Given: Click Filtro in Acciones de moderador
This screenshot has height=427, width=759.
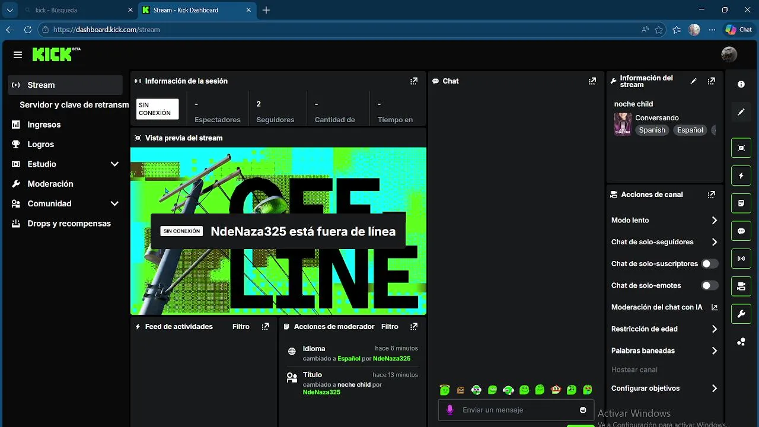Looking at the screenshot, I should [x=390, y=327].
